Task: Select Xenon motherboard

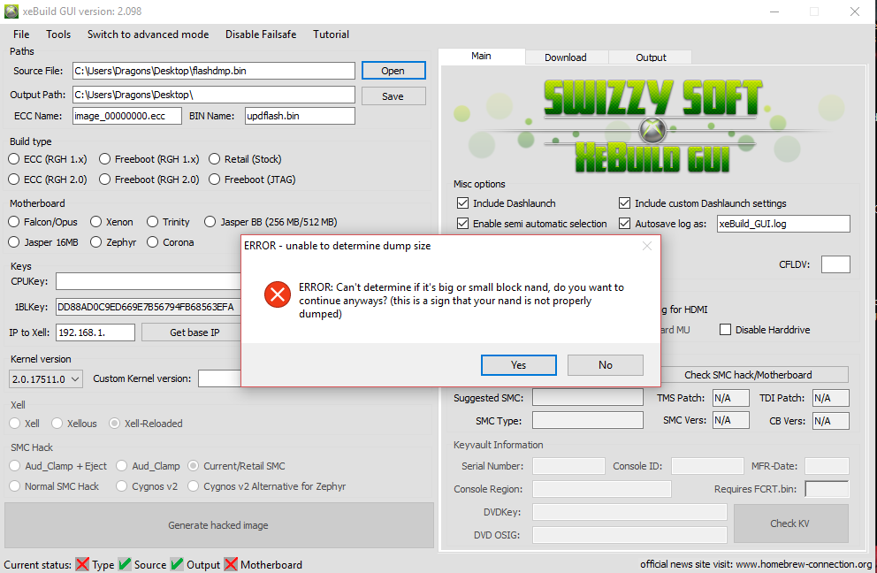Action: pyautogui.click(x=112, y=222)
